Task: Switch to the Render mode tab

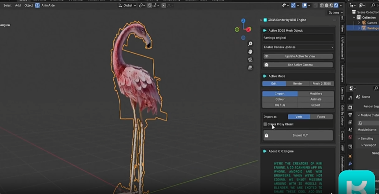Action: [x=297, y=84]
